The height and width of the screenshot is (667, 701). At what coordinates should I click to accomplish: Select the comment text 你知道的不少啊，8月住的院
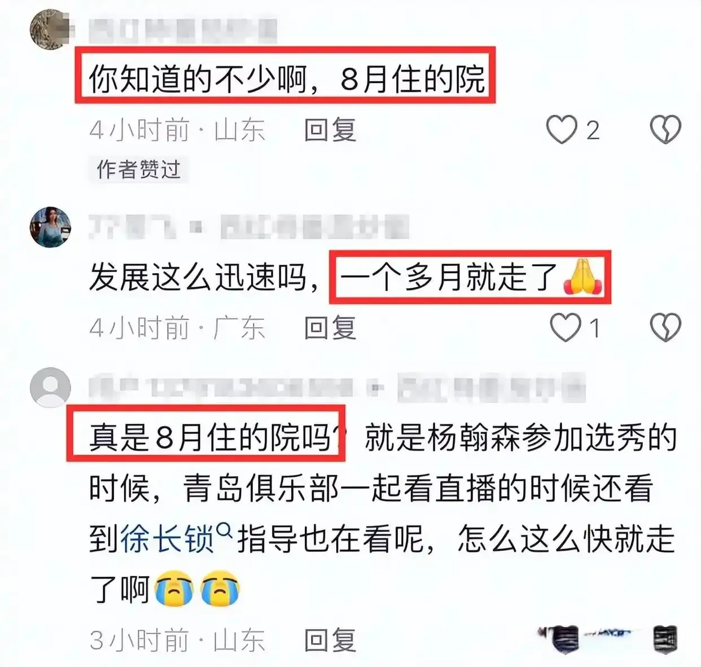coord(287,80)
